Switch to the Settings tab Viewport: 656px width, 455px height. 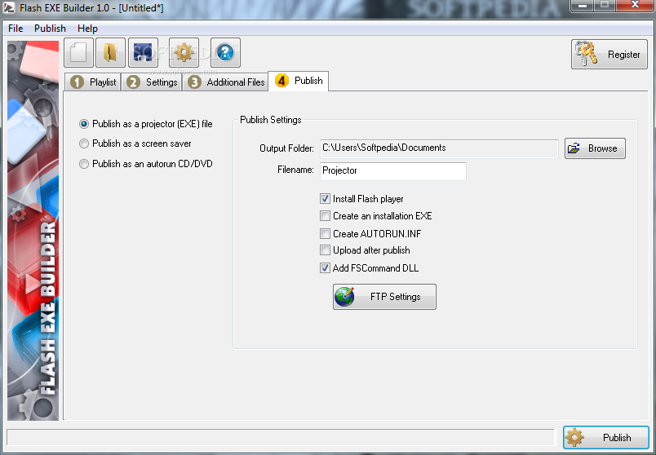[152, 82]
